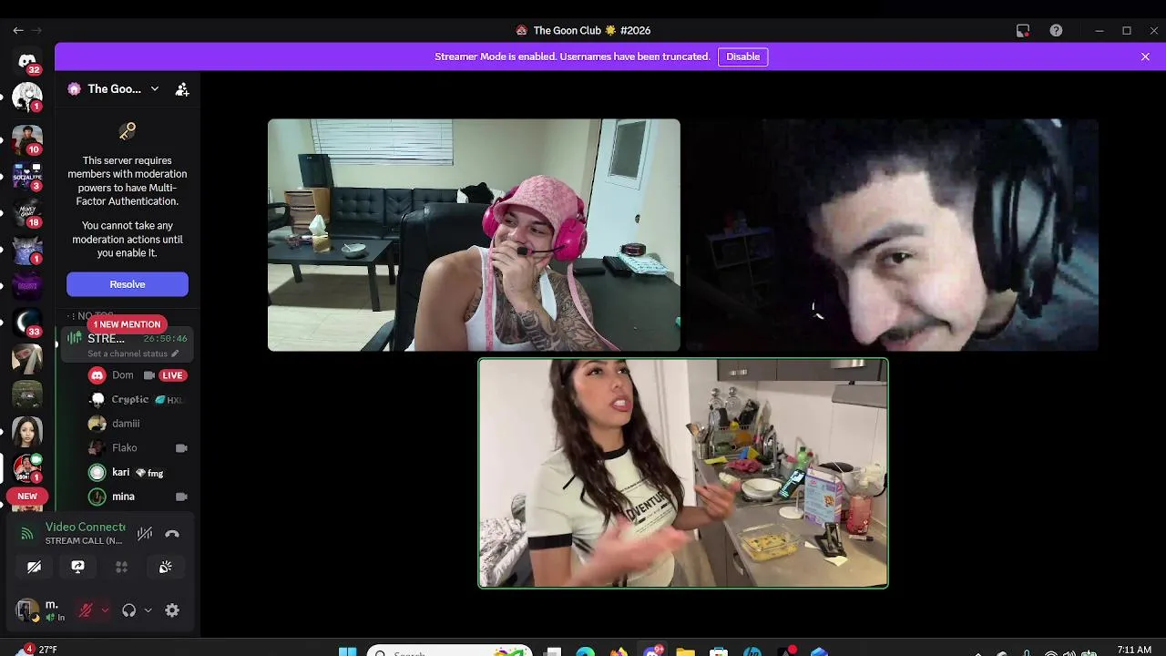Screen dimensions: 1166x656
Task: Edit channel status pencil icon
Action: click(175, 354)
